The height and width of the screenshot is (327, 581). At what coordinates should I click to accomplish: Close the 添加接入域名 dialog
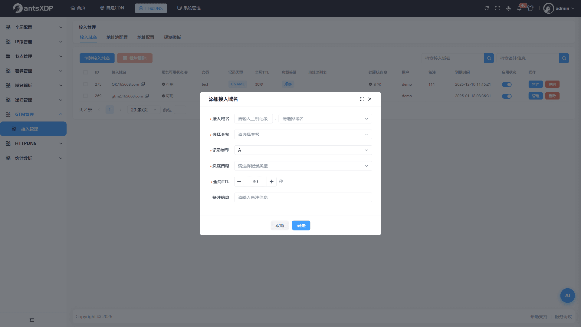point(370,99)
